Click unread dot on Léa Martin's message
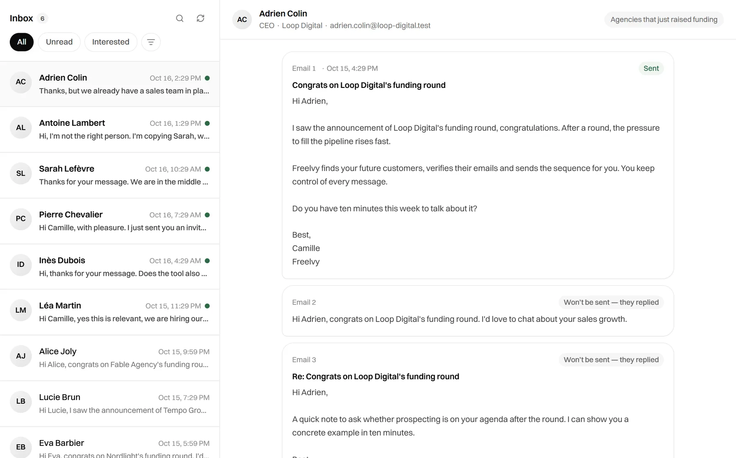 pyautogui.click(x=207, y=306)
